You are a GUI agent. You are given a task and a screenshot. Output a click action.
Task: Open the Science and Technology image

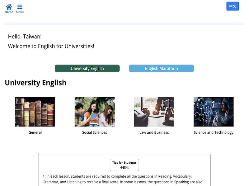pyautogui.click(x=214, y=112)
